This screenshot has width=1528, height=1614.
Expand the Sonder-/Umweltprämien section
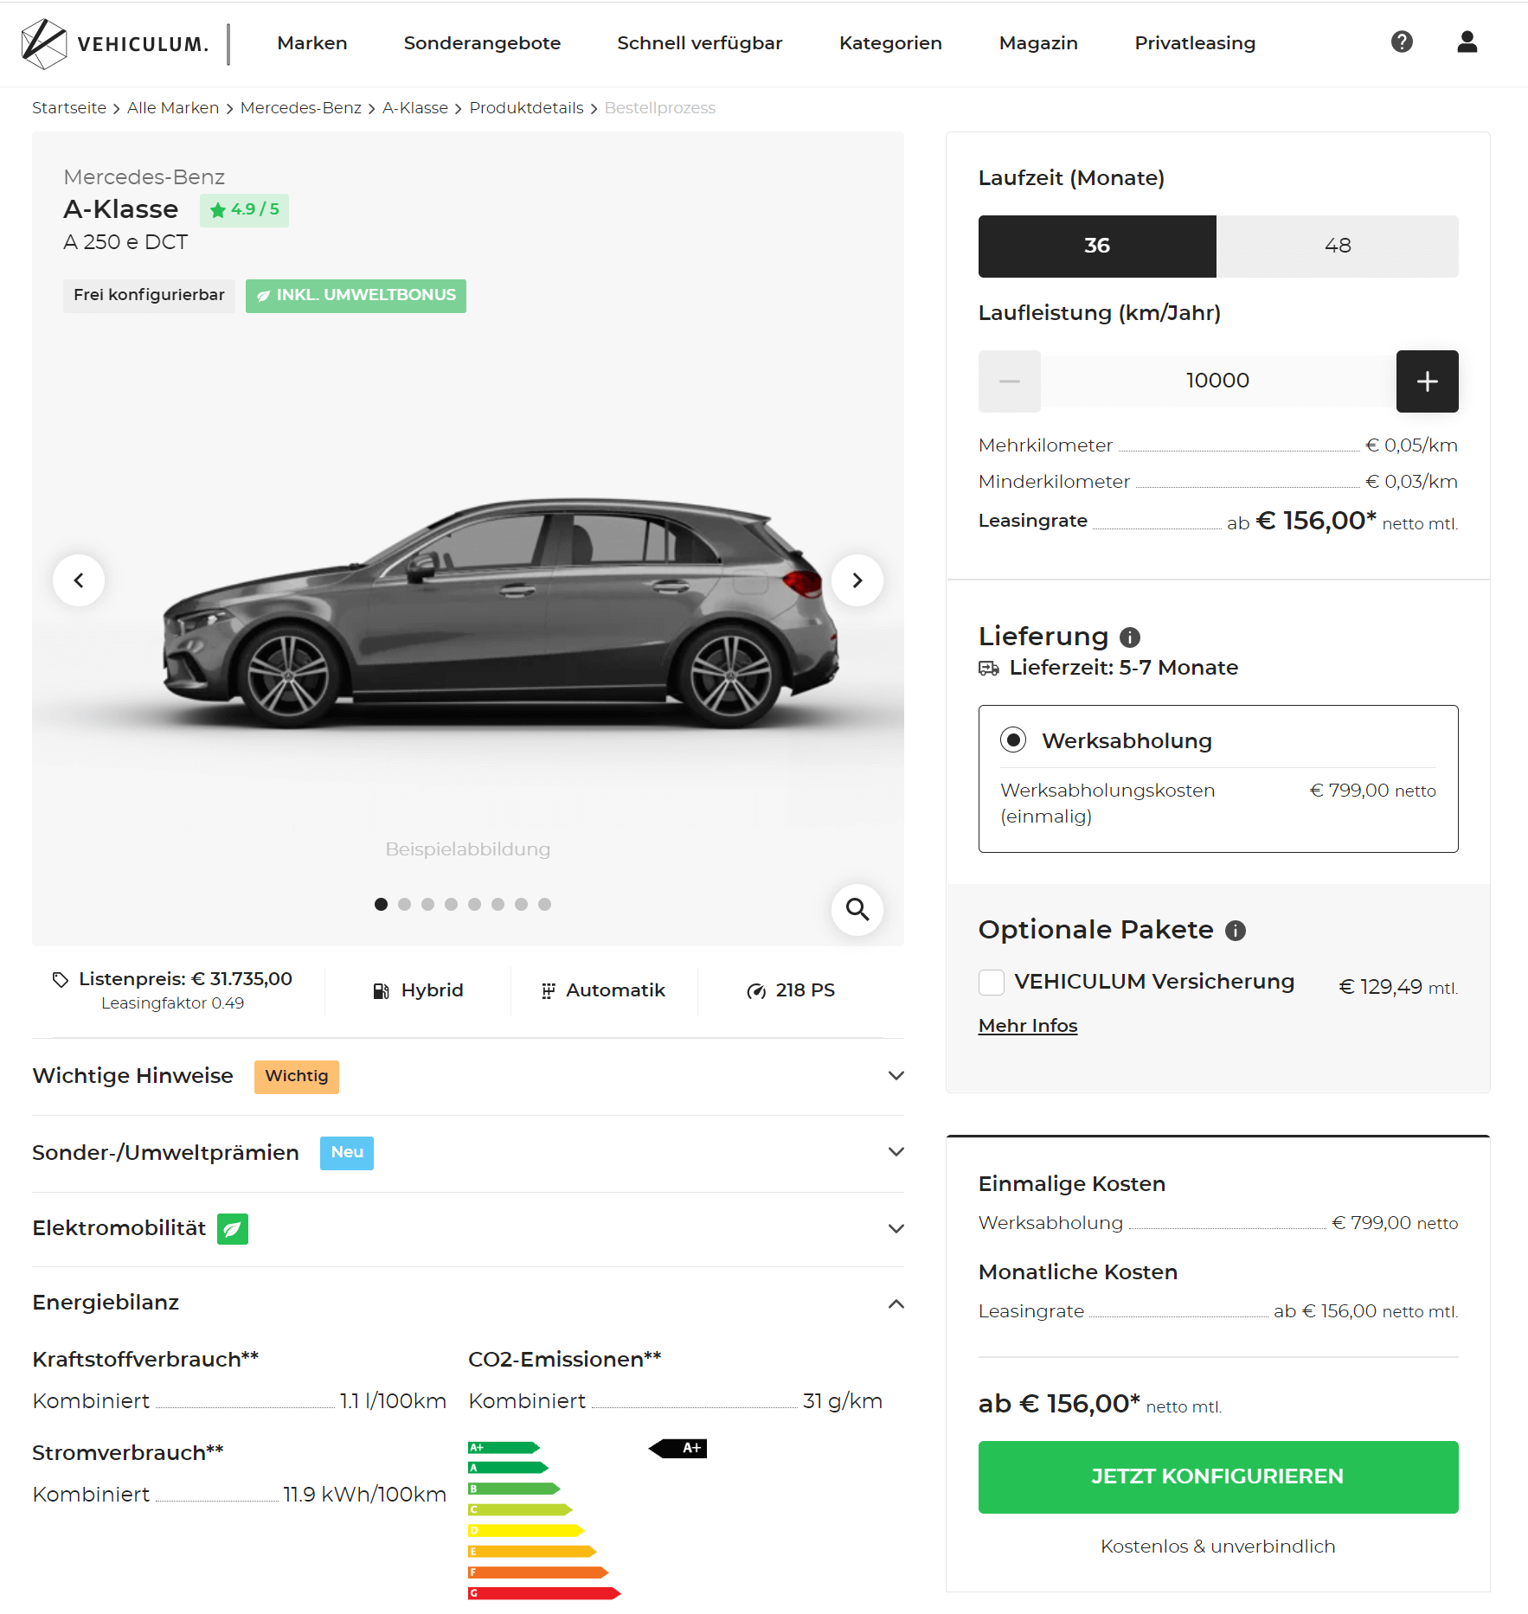coord(468,1153)
